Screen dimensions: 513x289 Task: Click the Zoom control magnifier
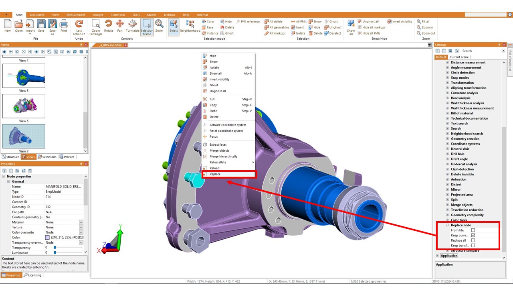[159, 24]
